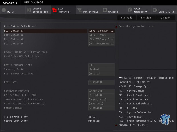Select the Storage Boot Option Control label
The image size is (177, 132).
(x=24, y=99)
